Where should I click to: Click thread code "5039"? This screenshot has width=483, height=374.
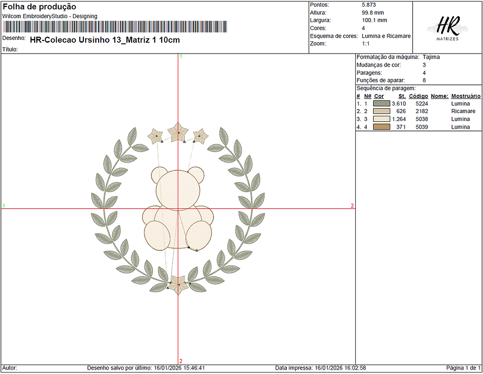click(x=422, y=127)
